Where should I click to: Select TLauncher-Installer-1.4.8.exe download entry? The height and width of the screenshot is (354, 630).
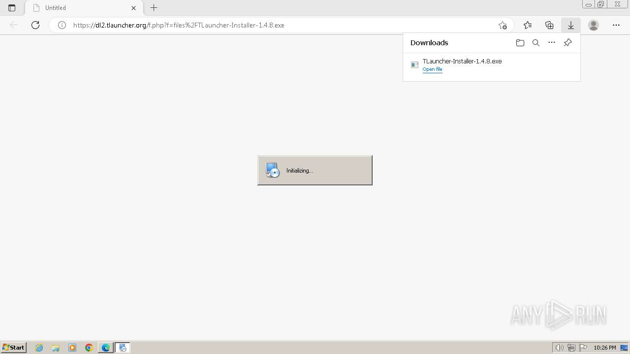[x=491, y=65]
